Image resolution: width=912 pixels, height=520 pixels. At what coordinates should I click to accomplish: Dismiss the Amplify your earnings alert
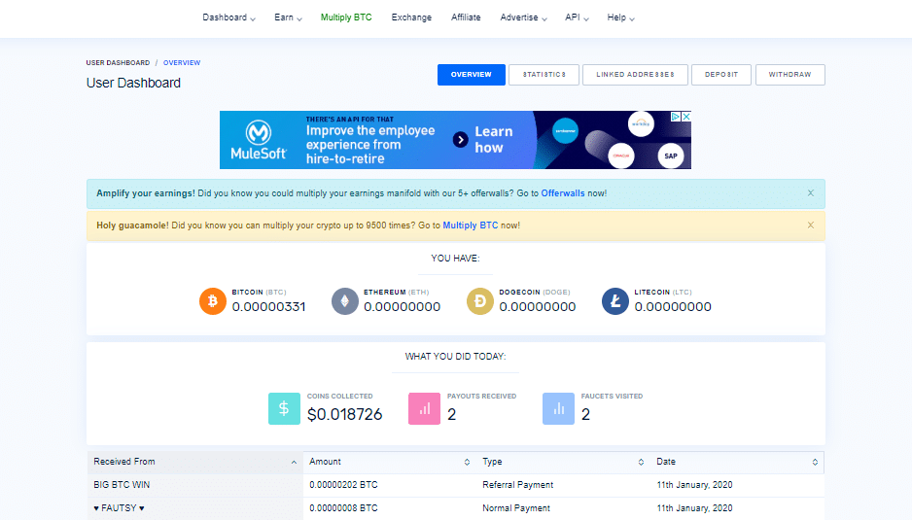810,193
